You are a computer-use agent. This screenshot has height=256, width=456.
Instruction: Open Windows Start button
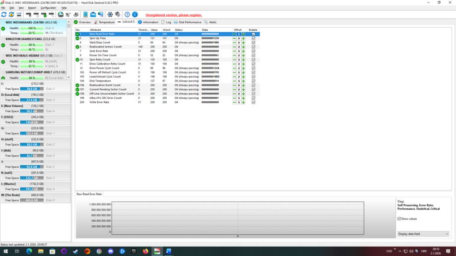(x=5, y=251)
